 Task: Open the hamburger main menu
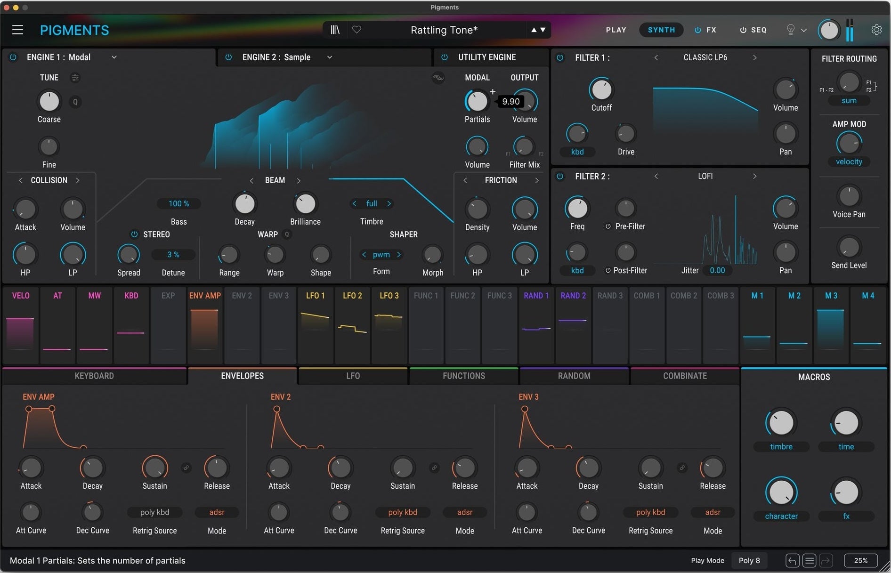click(x=17, y=30)
